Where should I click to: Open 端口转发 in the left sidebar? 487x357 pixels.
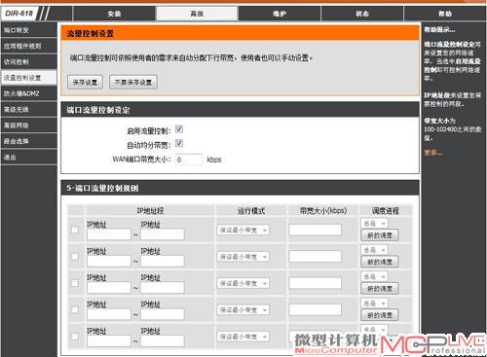(28, 30)
